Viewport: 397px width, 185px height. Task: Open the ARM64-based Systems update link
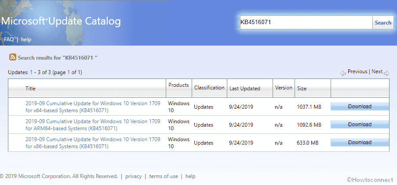click(x=93, y=125)
